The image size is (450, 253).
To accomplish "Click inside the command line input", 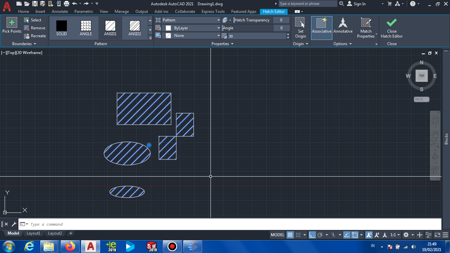I will tap(99, 224).
